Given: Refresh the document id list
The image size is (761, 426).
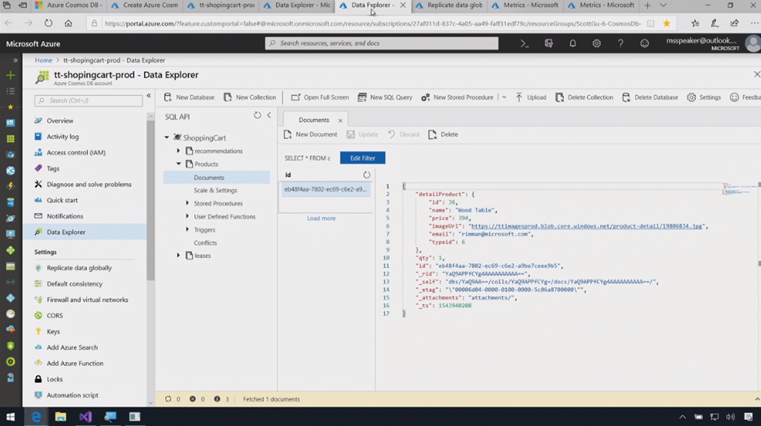Looking at the screenshot, I should click(366, 175).
